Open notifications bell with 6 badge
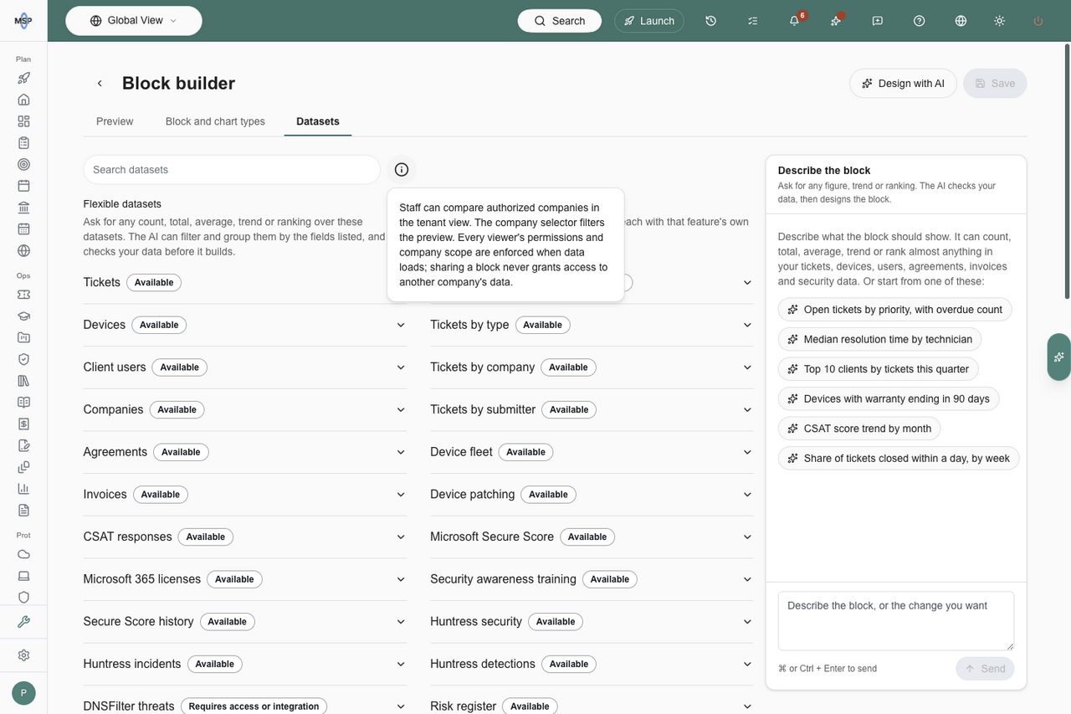The height and width of the screenshot is (714, 1071). 794,21
